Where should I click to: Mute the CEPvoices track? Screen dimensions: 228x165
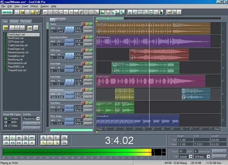(91, 50)
